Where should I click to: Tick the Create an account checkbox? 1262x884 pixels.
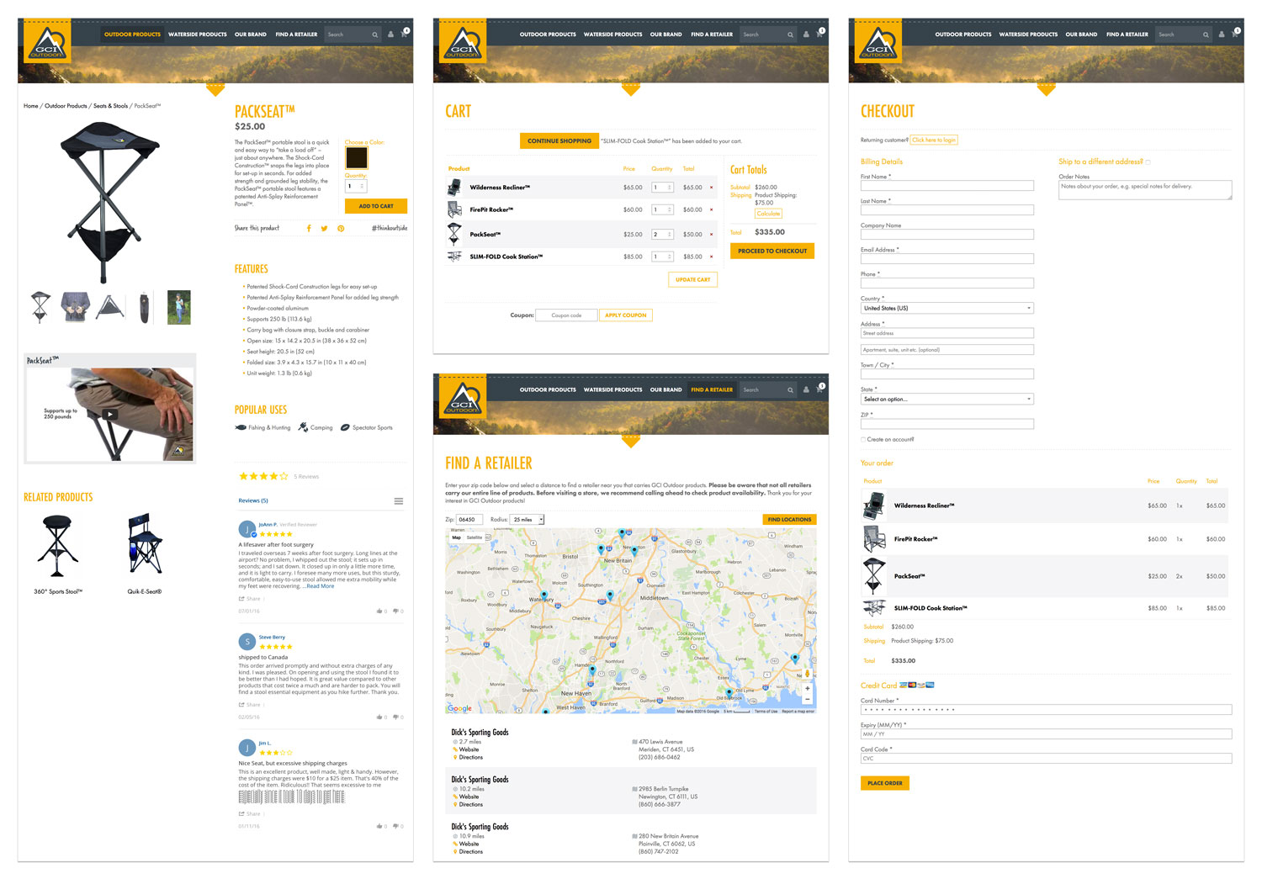(x=863, y=439)
